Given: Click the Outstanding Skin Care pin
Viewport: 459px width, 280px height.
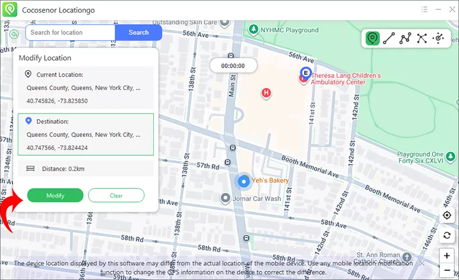Looking at the screenshot, I should [225, 23].
